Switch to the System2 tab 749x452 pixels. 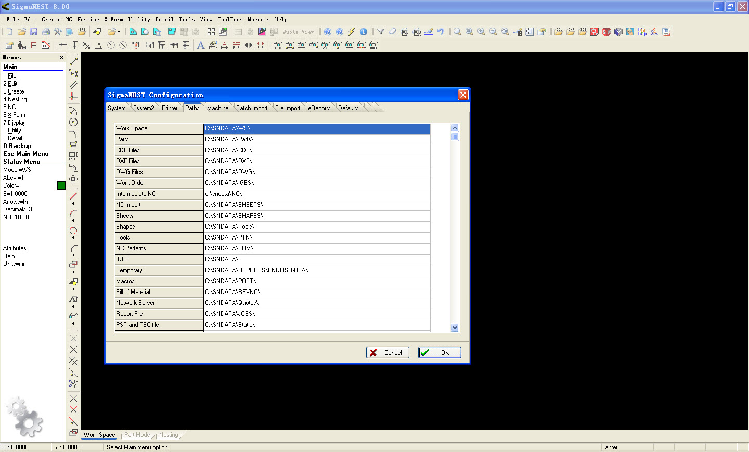coord(144,108)
